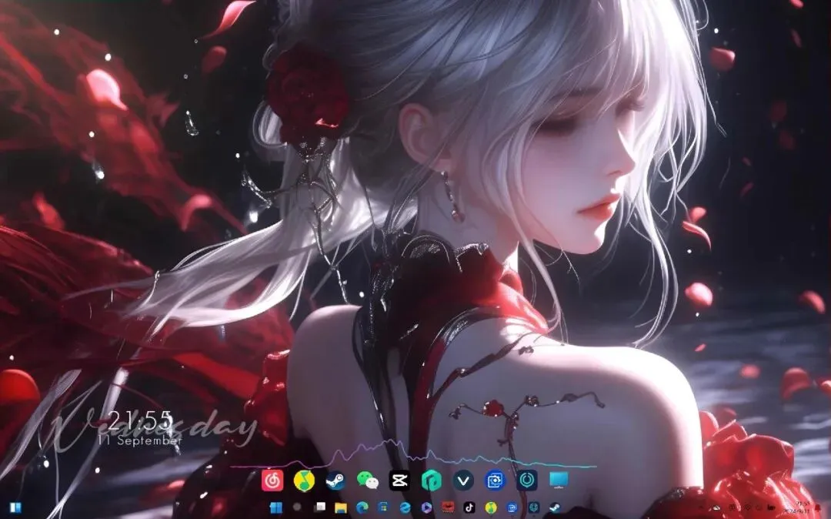The image size is (831, 519).
Task: Click the centered taskbar Windows Start button
Action: pos(276,508)
